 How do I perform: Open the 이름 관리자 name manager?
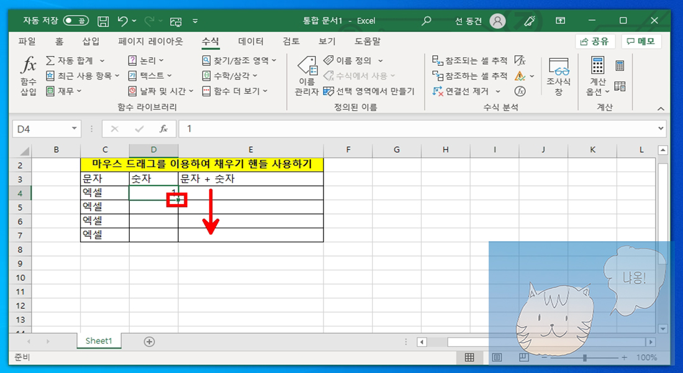(x=307, y=76)
